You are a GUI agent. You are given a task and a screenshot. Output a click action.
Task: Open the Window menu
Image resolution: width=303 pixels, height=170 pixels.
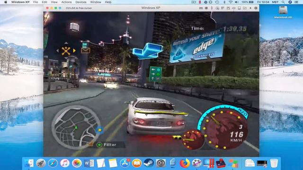(x=96, y=2)
